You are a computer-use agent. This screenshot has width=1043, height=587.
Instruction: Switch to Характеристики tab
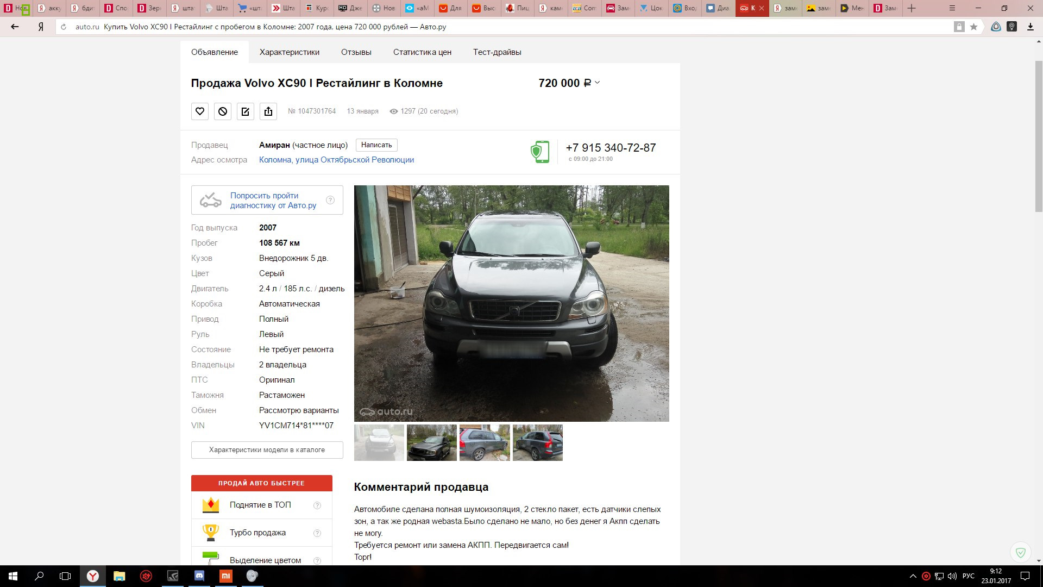coord(290,52)
